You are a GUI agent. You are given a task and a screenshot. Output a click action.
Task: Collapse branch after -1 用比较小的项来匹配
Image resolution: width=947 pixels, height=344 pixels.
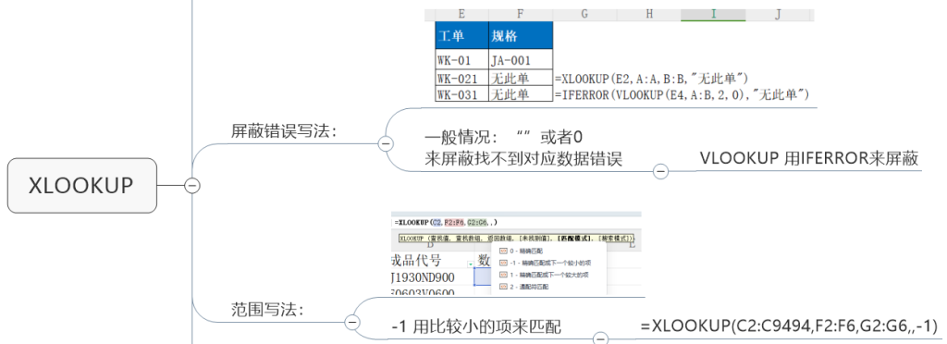pos(599,339)
